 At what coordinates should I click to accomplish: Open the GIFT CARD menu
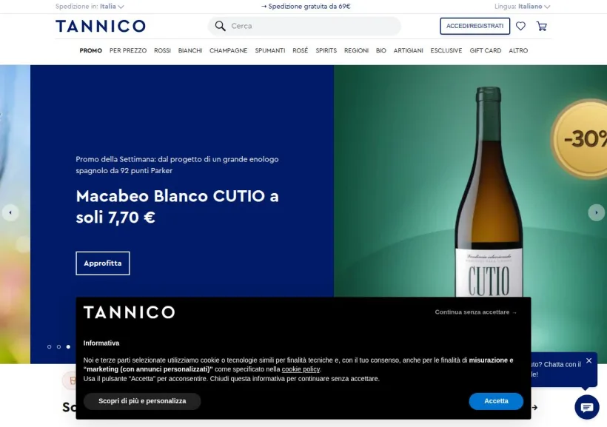click(486, 50)
